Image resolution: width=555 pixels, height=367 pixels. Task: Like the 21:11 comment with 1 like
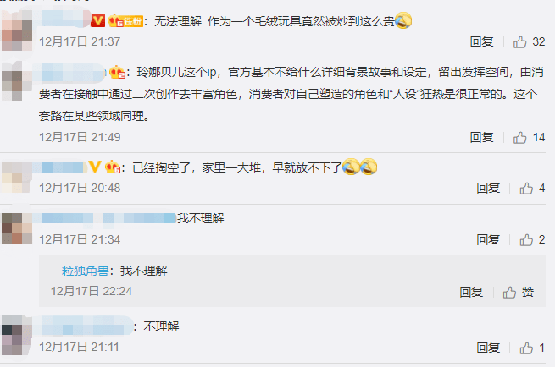(x=532, y=348)
